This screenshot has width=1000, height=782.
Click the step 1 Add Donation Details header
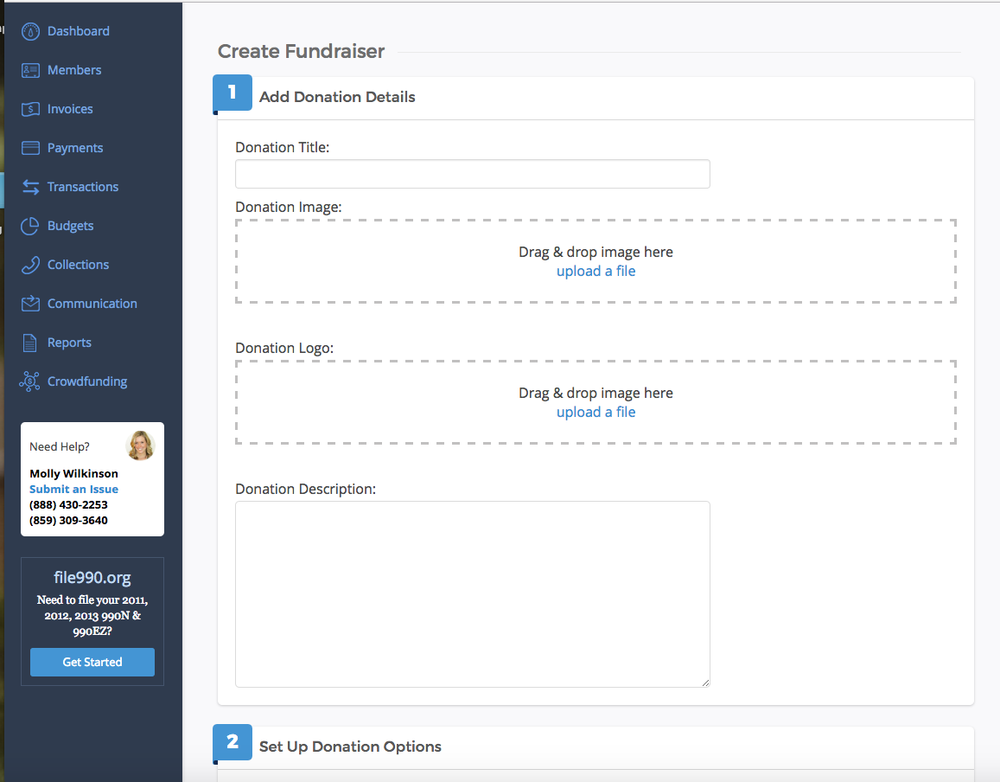[x=337, y=96]
